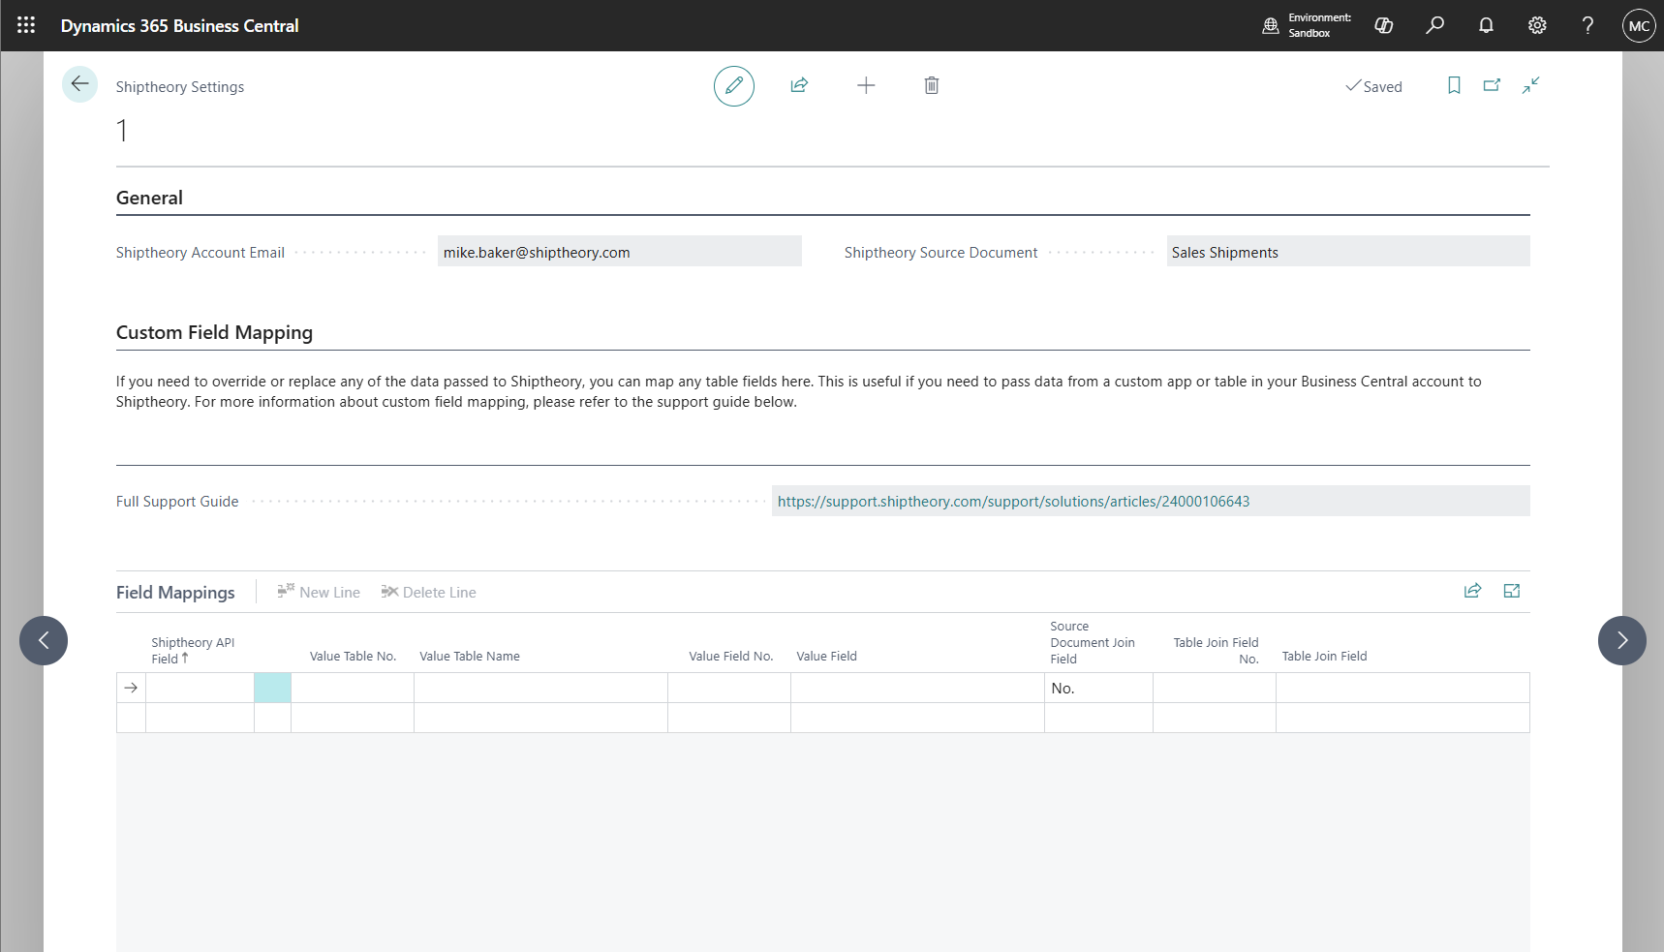
Task: Share the Field Mappings list
Action: (1472, 591)
